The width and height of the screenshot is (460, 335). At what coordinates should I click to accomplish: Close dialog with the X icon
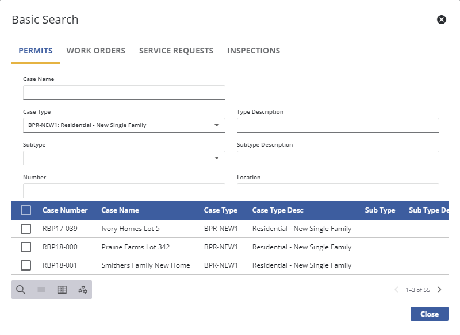click(x=442, y=20)
